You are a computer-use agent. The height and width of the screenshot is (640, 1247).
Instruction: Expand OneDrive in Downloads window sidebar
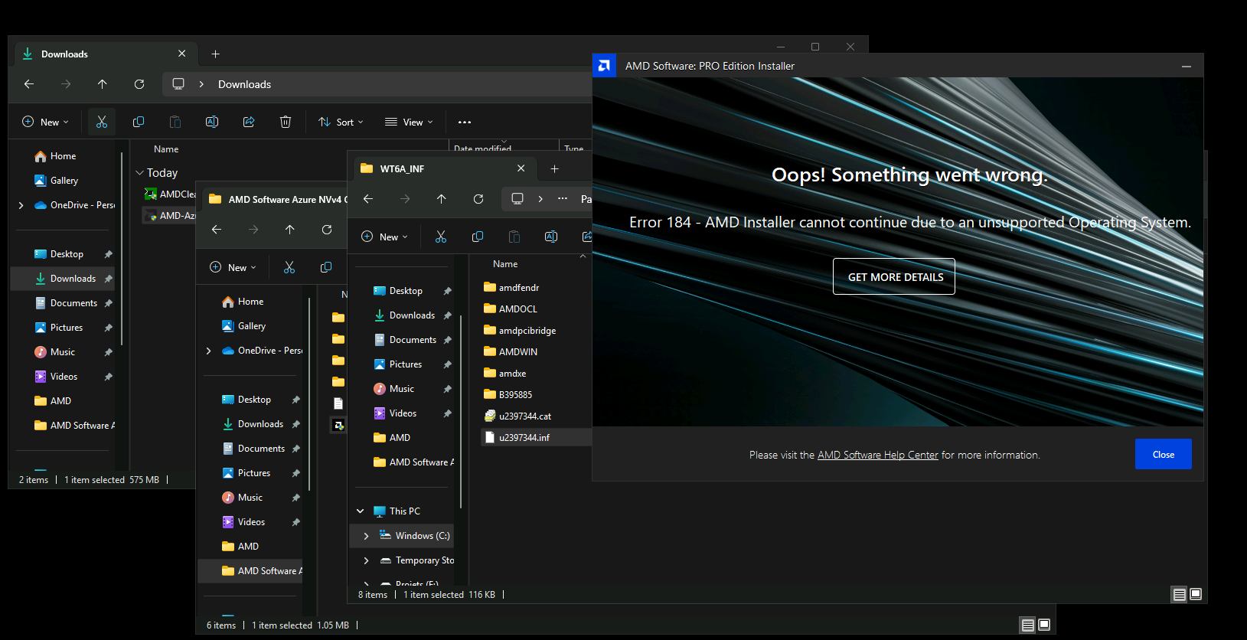point(21,205)
